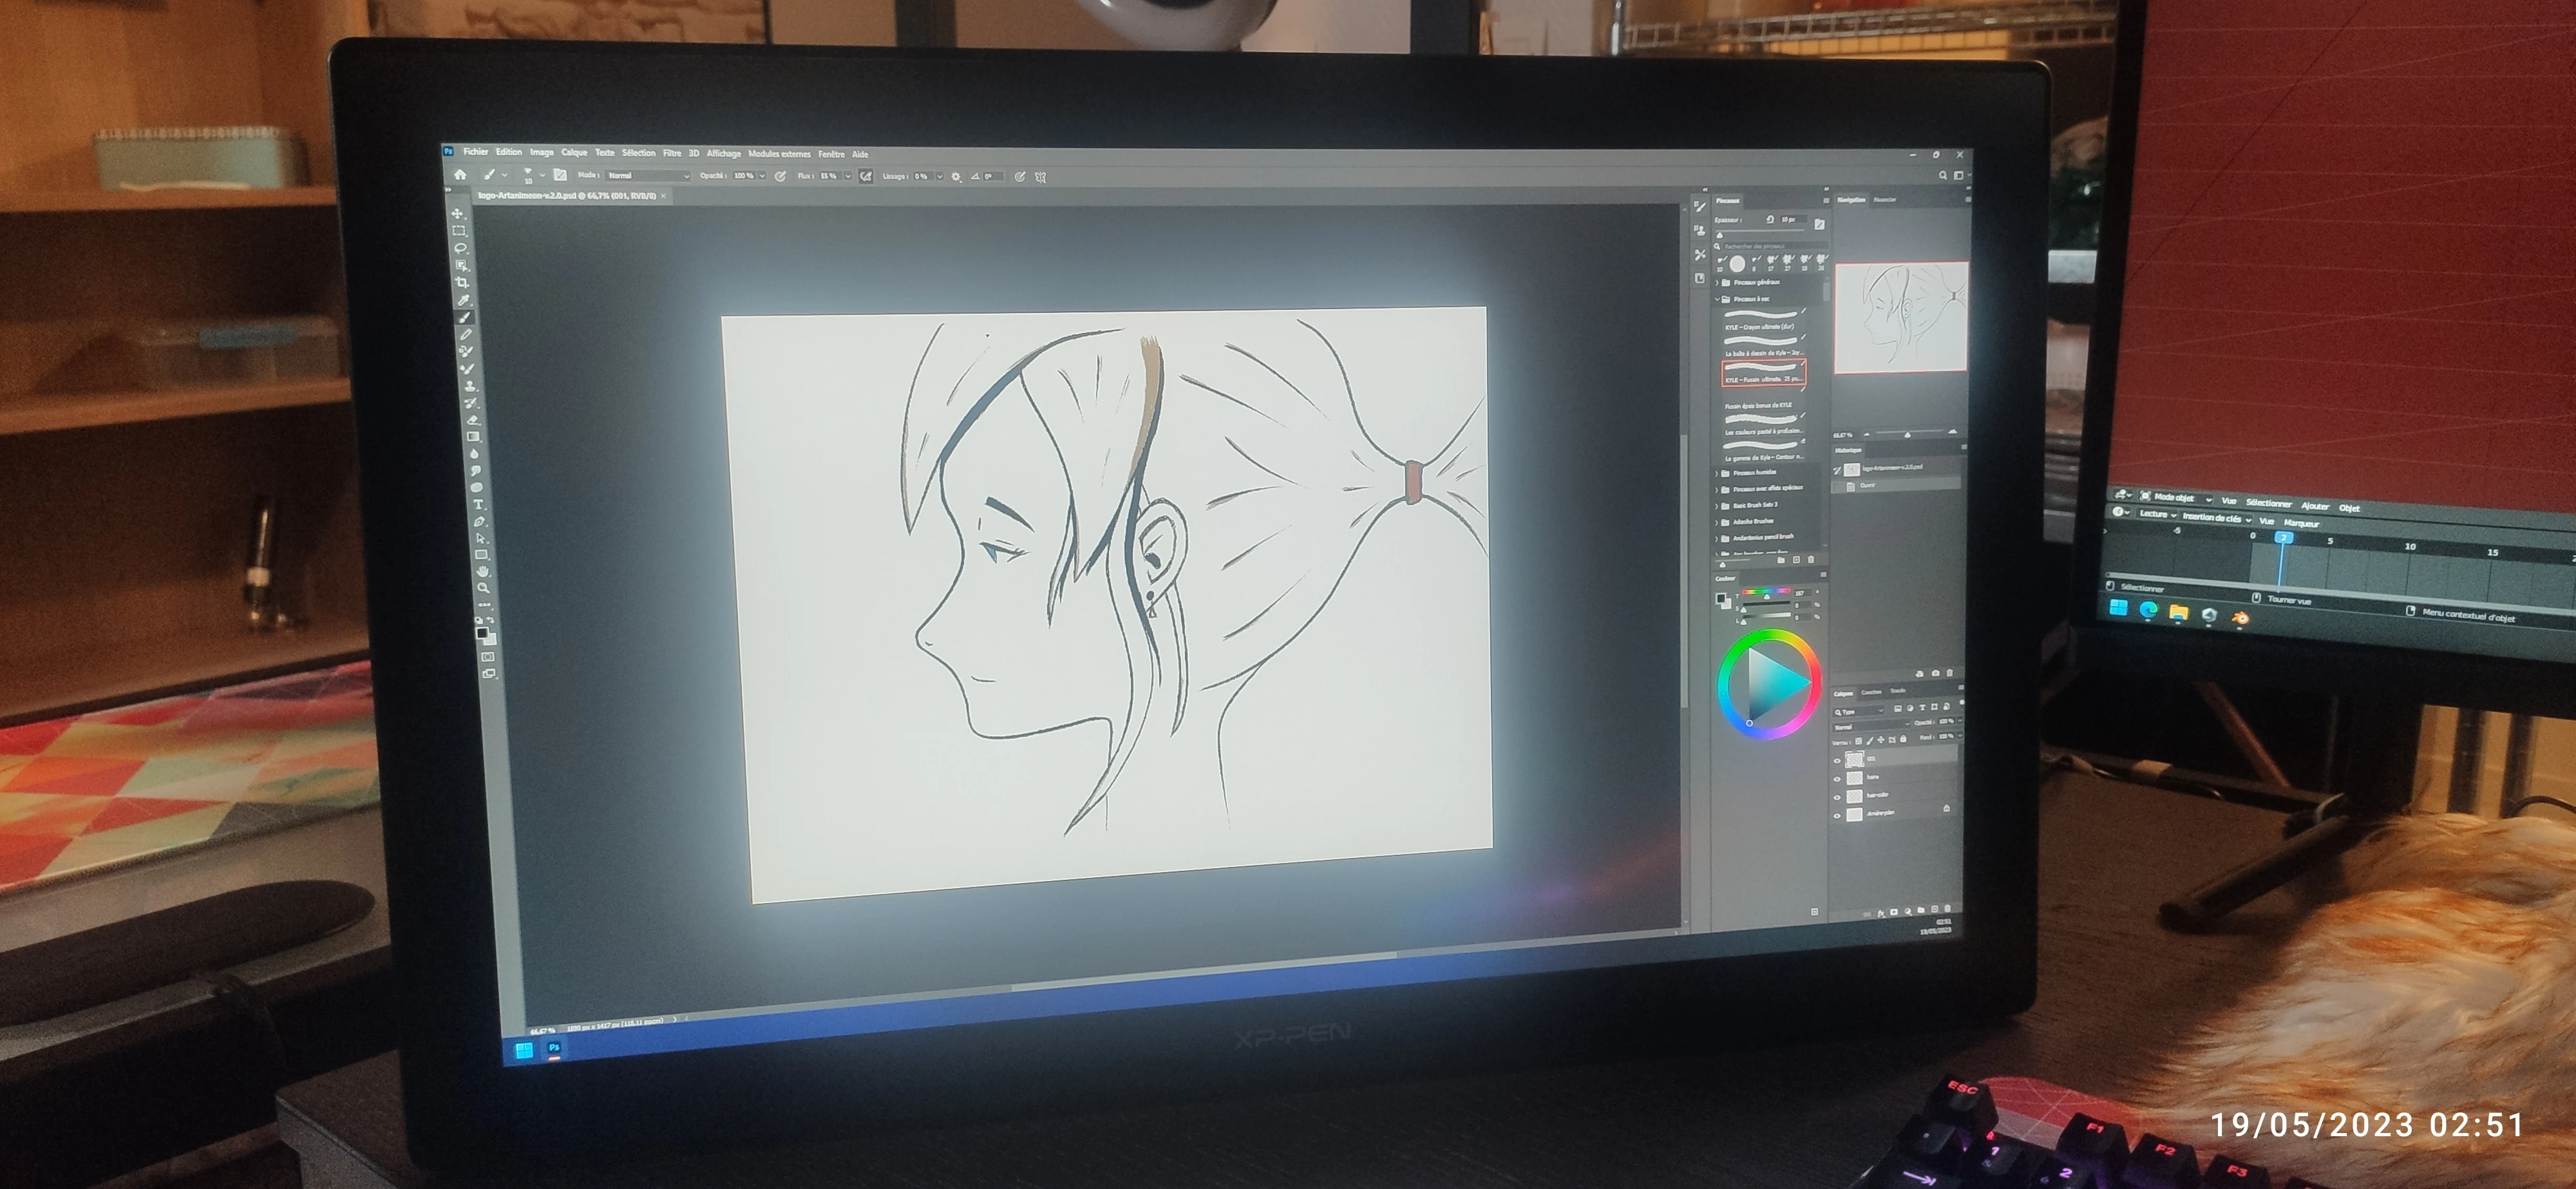Image resolution: width=2576 pixels, height=1189 pixels.
Task: Select the Rectangular Marquee tool
Action: point(459,231)
